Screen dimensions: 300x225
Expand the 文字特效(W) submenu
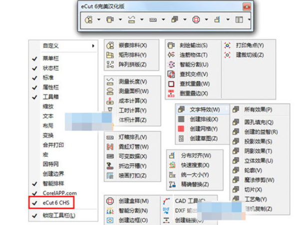tap(203, 110)
